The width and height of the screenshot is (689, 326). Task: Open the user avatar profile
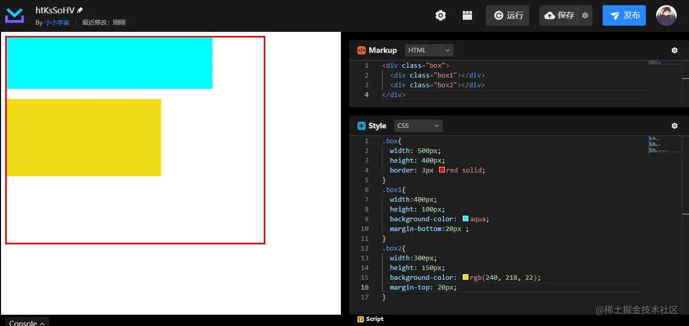point(666,15)
